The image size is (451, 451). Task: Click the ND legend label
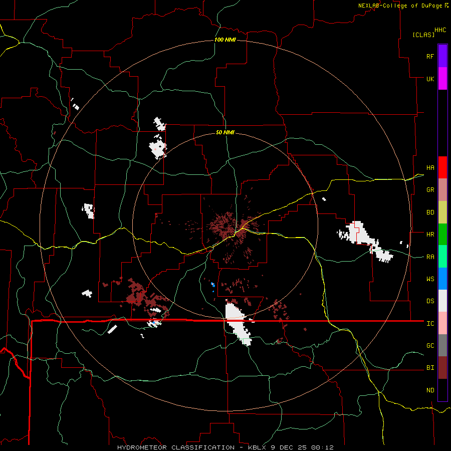(430, 390)
